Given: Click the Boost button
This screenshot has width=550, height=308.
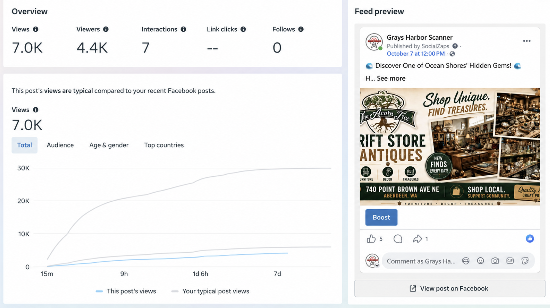Looking at the screenshot, I should pyautogui.click(x=381, y=217).
